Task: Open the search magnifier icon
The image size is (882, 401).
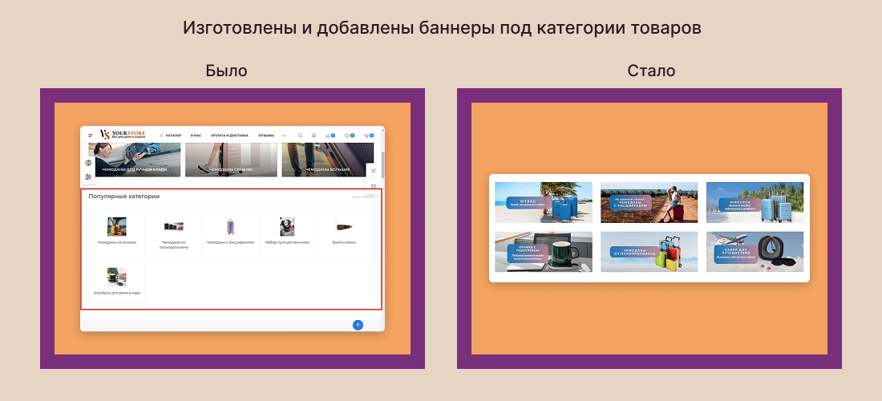Action: click(x=300, y=136)
